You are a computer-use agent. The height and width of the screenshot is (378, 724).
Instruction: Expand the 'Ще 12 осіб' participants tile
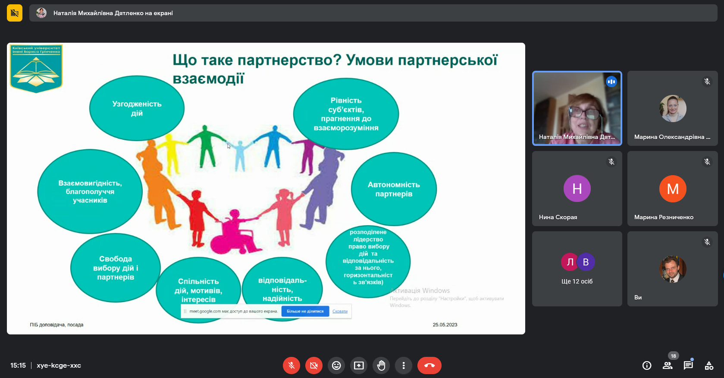577,269
